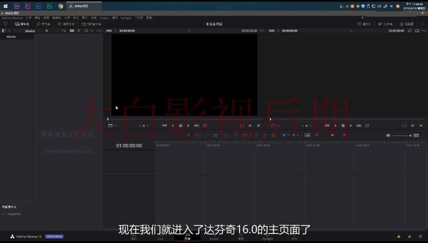Image resolution: width=428 pixels, height=243 pixels.
Task: Mark in point in timeline viewer
Action: click(413, 126)
